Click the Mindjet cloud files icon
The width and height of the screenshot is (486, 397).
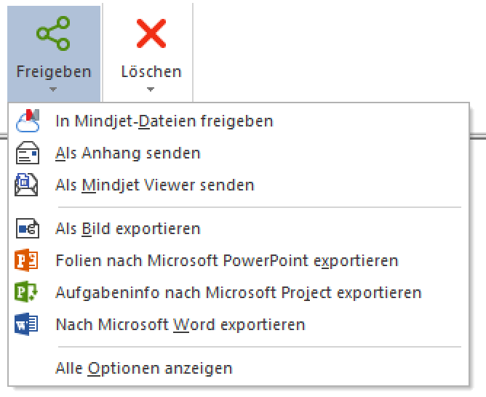28,121
